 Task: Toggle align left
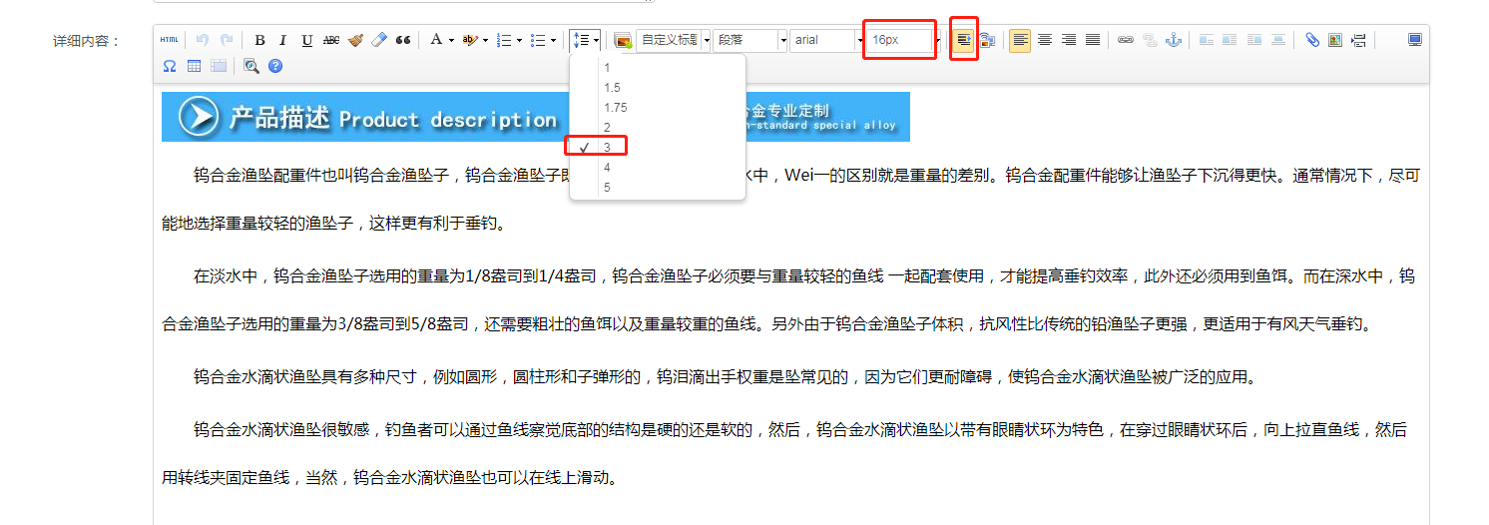(x=1020, y=40)
